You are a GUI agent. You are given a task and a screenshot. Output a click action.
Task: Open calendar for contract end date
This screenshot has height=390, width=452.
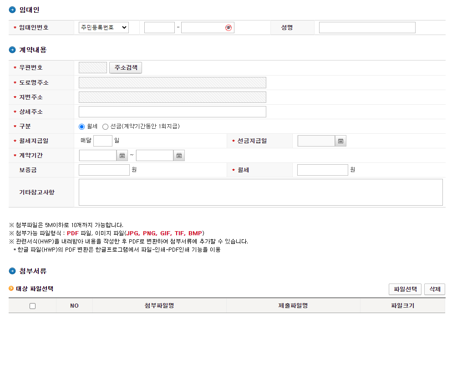coord(179,156)
